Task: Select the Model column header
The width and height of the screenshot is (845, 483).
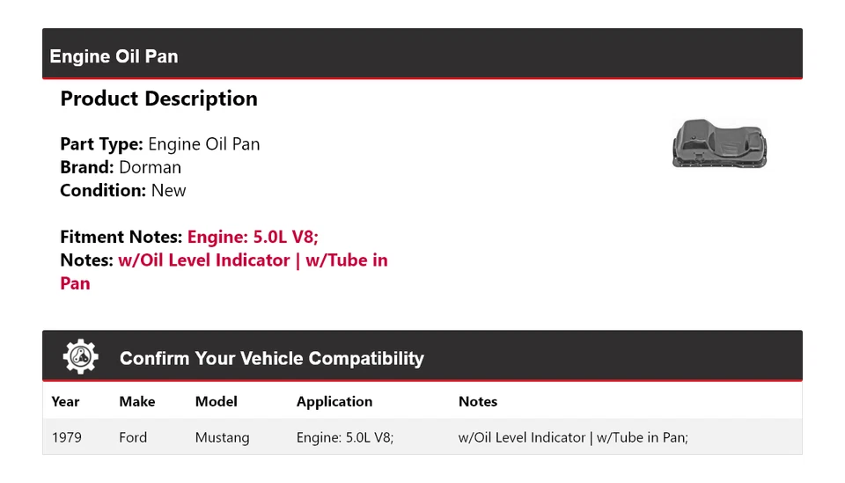Action: [217, 401]
